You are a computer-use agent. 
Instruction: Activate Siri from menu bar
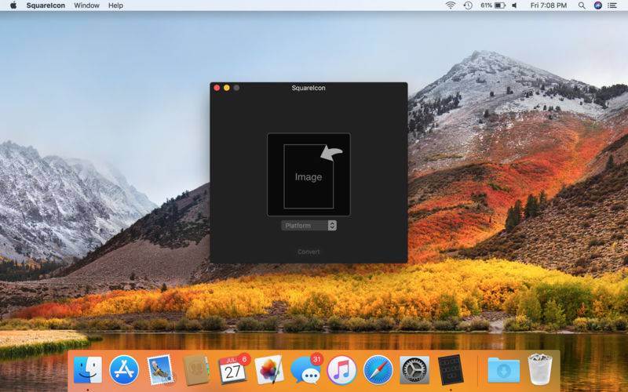(598, 5)
